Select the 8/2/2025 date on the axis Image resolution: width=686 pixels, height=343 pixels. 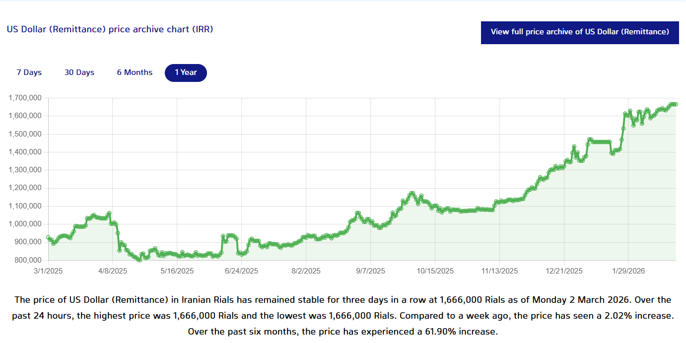pos(306,271)
